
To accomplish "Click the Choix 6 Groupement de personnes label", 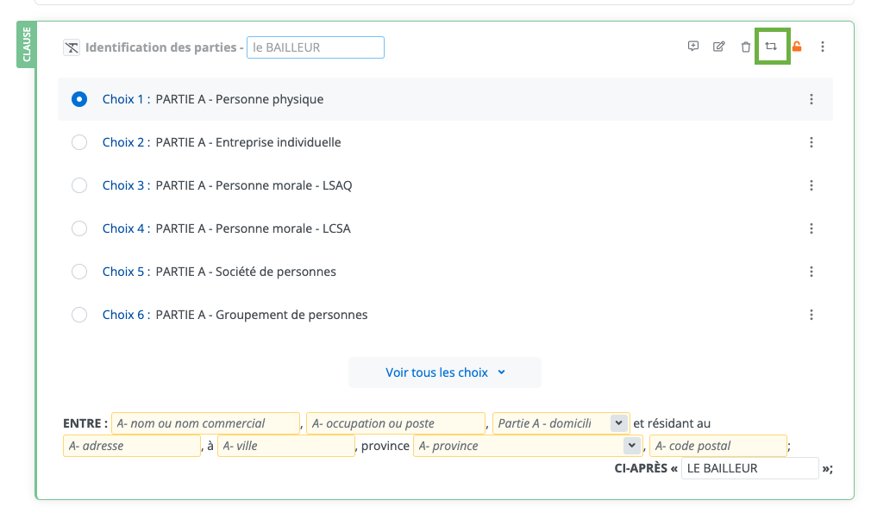I will point(261,315).
